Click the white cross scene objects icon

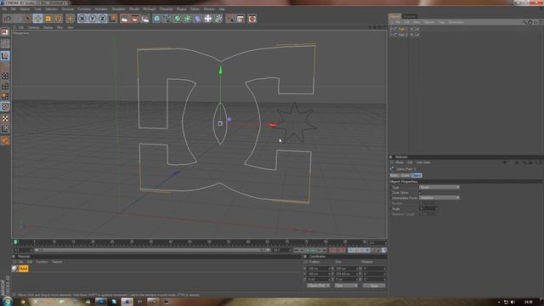coord(207,19)
